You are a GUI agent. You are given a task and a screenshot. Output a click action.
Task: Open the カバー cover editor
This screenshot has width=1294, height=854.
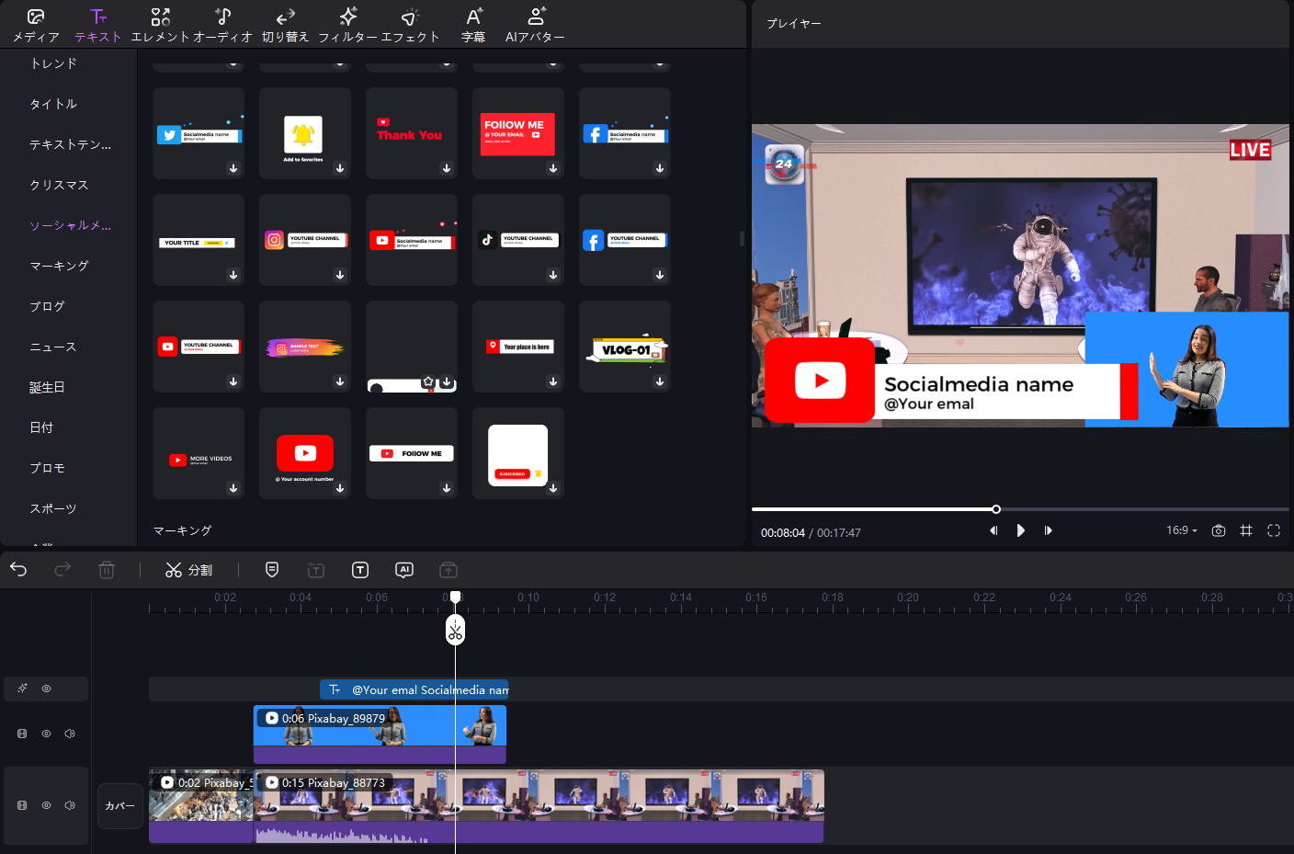click(120, 806)
